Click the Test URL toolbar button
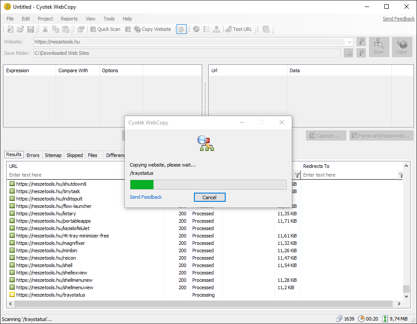 pyautogui.click(x=238, y=29)
